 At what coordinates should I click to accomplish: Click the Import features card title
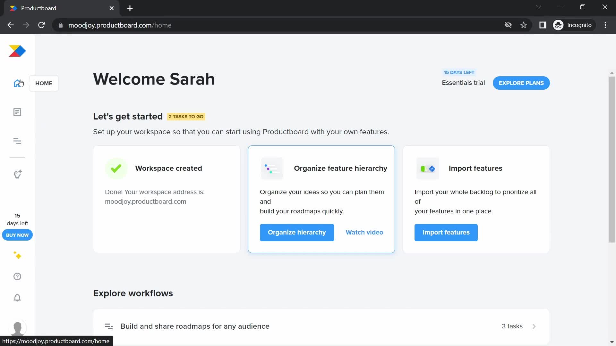pyautogui.click(x=475, y=169)
